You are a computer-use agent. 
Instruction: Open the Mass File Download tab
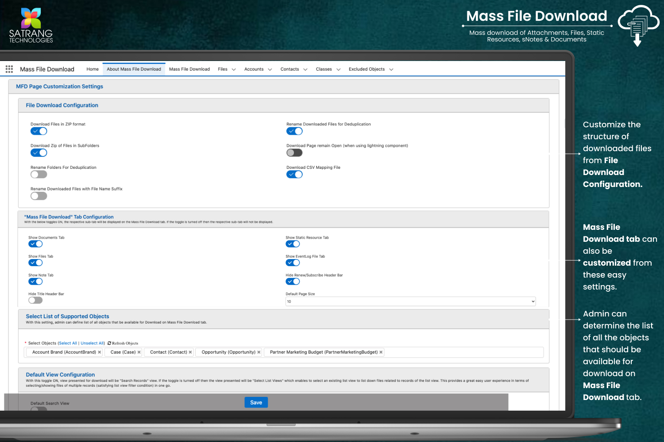tap(189, 69)
